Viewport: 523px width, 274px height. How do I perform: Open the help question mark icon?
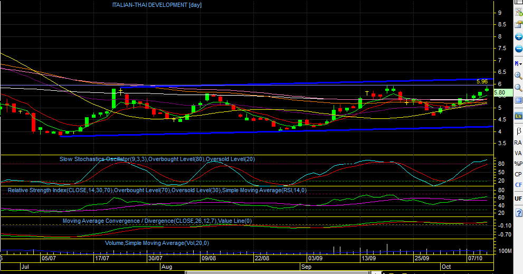click(x=519, y=213)
